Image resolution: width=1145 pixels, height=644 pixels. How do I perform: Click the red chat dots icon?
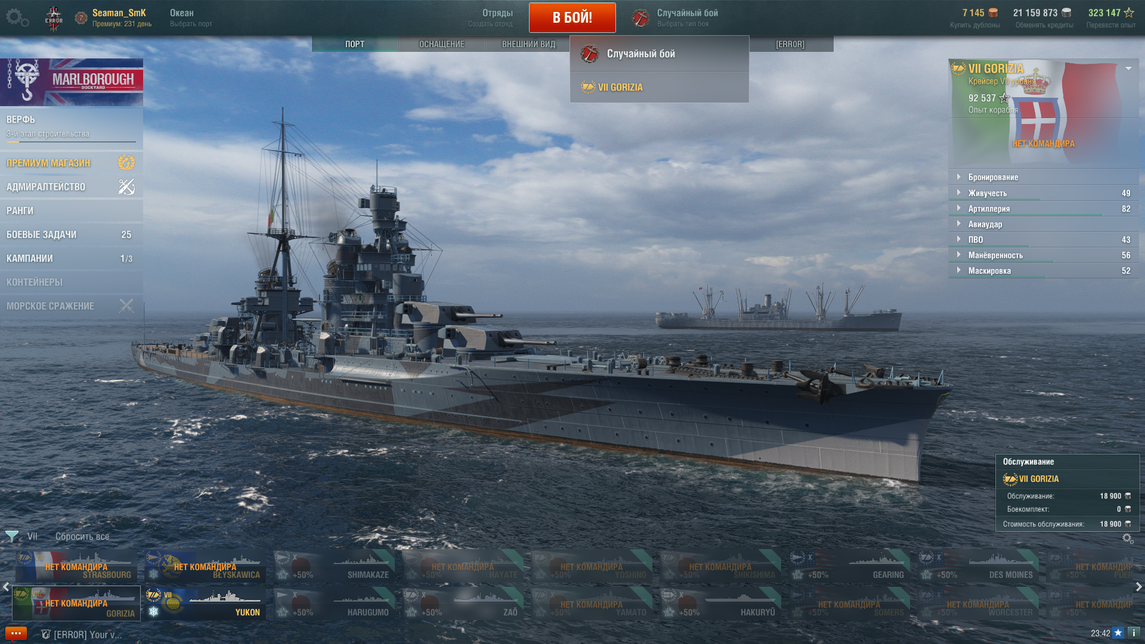[16, 633]
